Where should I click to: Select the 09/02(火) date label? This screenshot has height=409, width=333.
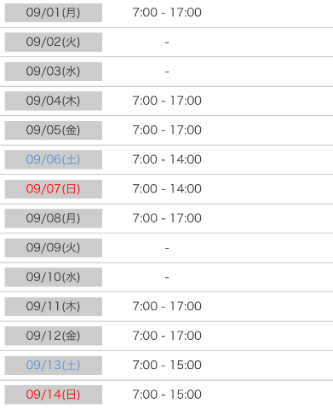53,43
